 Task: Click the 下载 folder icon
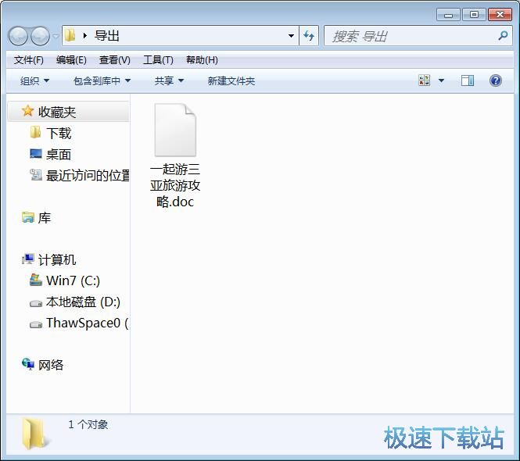35,132
